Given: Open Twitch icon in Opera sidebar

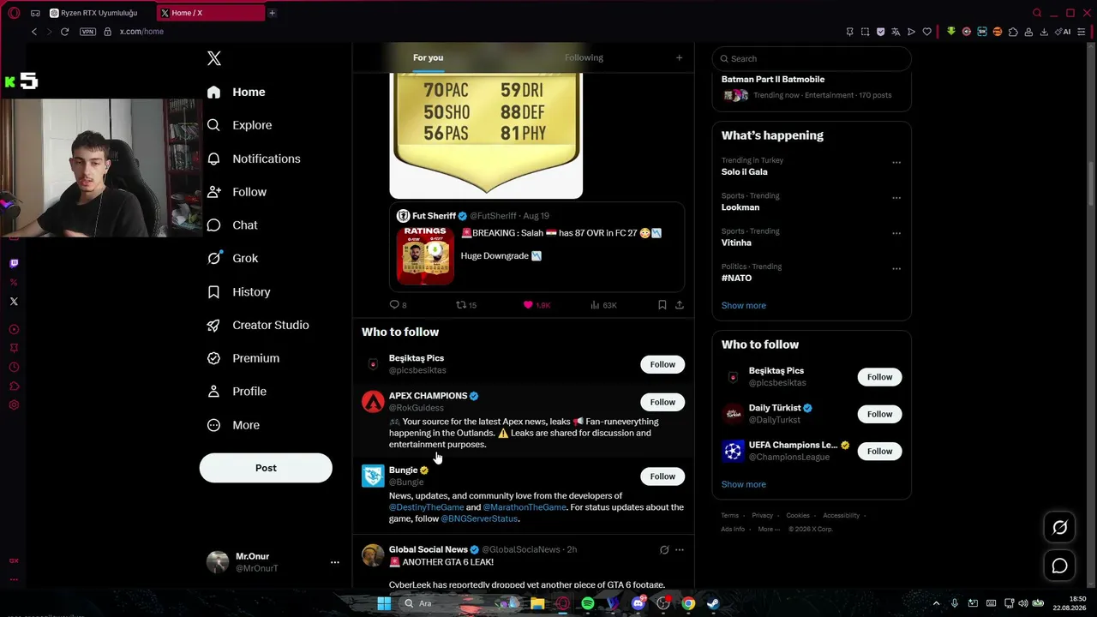Looking at the screenshot, I should (14, 263).
